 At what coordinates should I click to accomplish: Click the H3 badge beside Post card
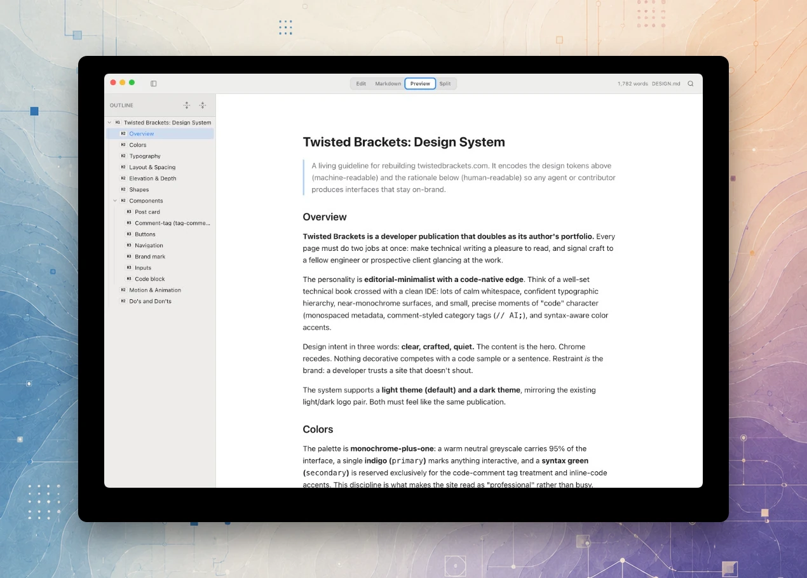click(129, 212)
